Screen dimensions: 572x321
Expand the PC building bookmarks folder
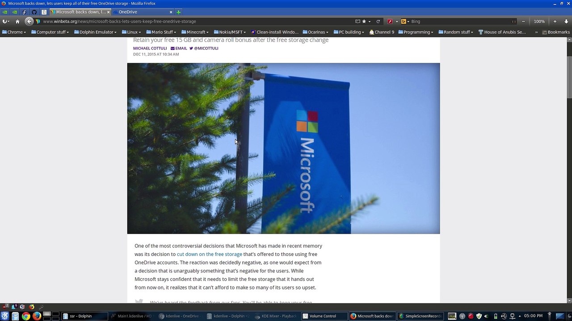click(349, 32)
